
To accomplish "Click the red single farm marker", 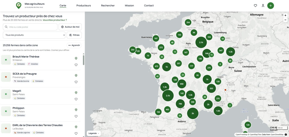I will pos(225,90).
